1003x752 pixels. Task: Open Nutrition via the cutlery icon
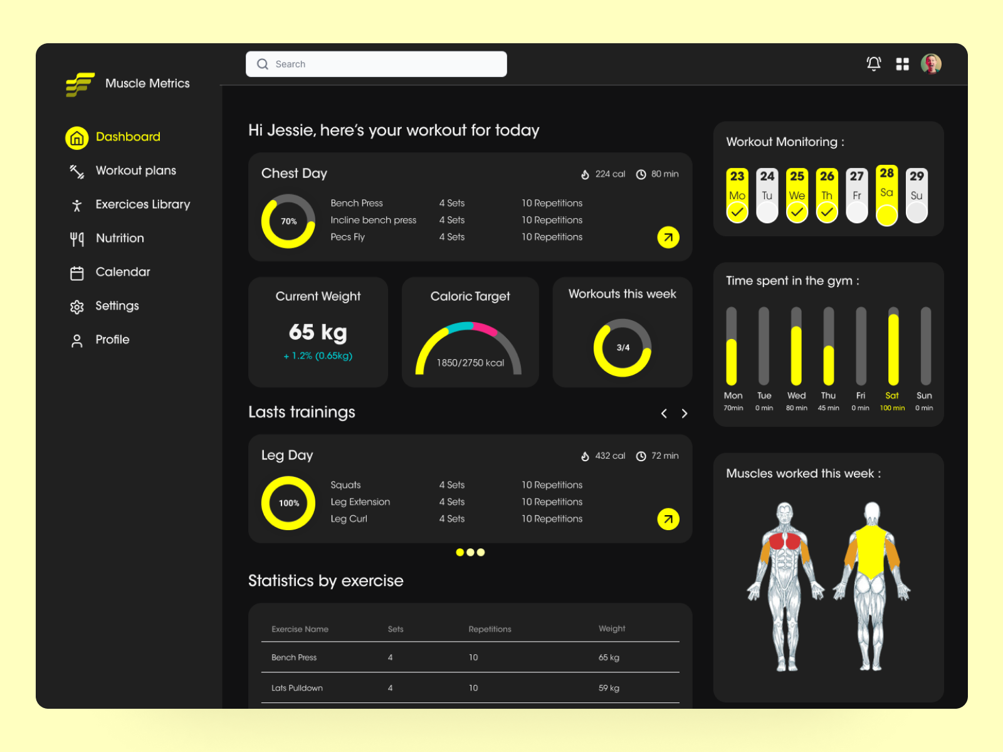[76, 238]
